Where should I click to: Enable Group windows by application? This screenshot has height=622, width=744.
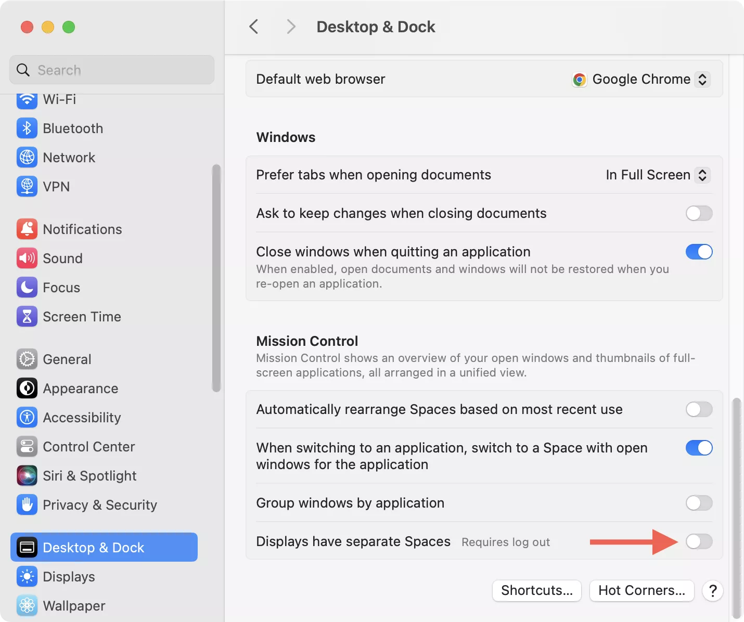[699, 503]
